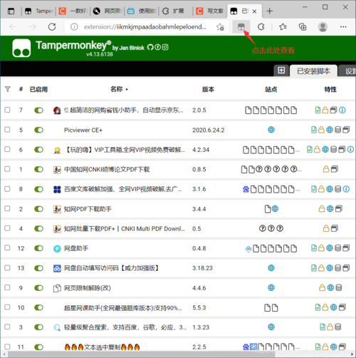Click the Tampermonkey extension icon in toolbar

tap(241, 27)
